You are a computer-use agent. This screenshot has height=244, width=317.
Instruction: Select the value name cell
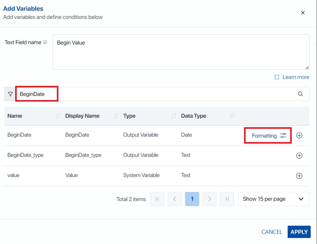click(13, 175)
